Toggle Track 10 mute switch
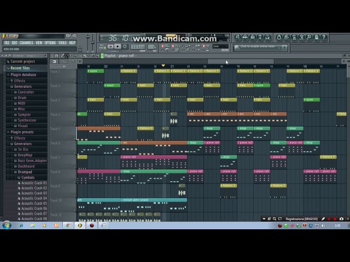Screen dimensions: 350x262 pos(74,210)
